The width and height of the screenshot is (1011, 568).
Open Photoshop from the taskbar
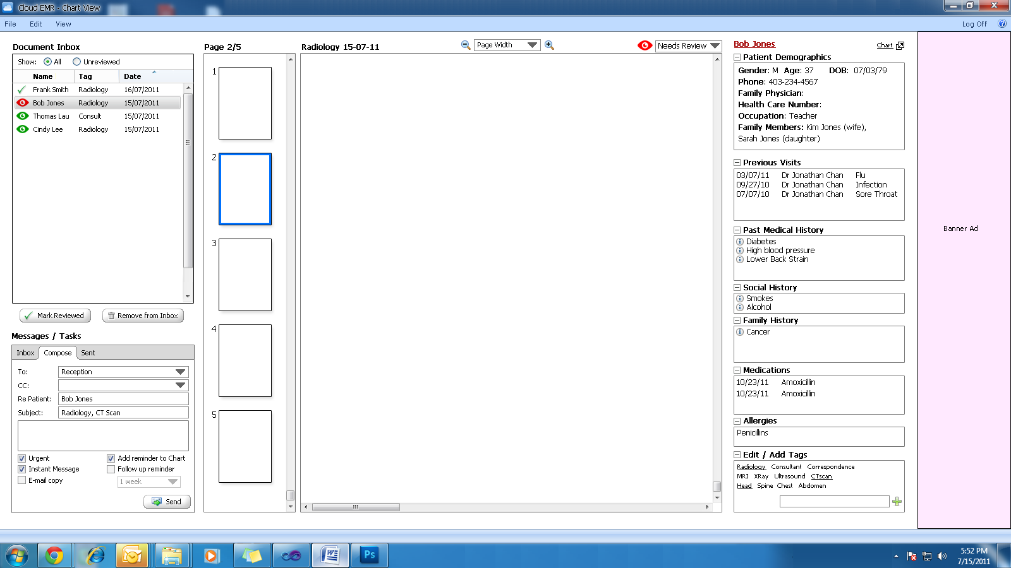point(369,555)
